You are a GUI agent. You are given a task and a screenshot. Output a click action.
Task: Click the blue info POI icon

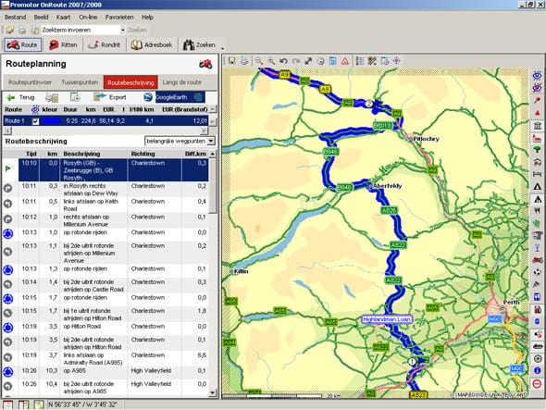538,370
